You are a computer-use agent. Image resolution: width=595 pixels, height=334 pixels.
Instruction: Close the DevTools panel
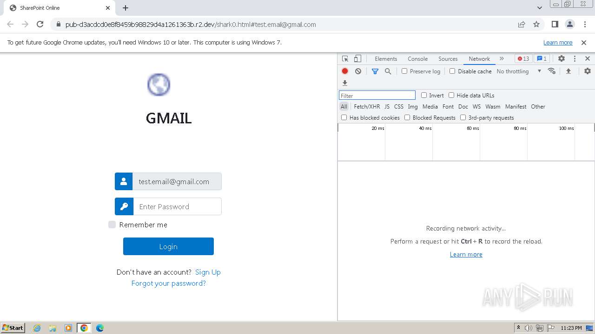(588, 59)
